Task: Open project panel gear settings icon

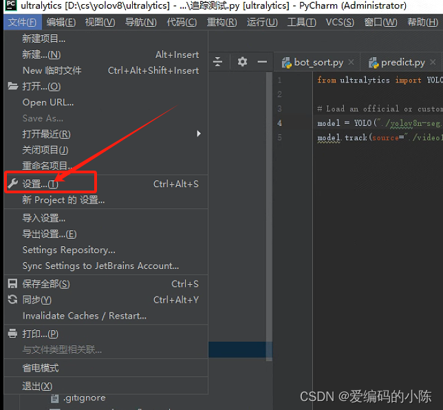Action: (x=242, y=61)
